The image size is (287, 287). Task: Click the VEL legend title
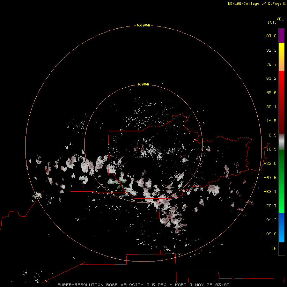280,19
